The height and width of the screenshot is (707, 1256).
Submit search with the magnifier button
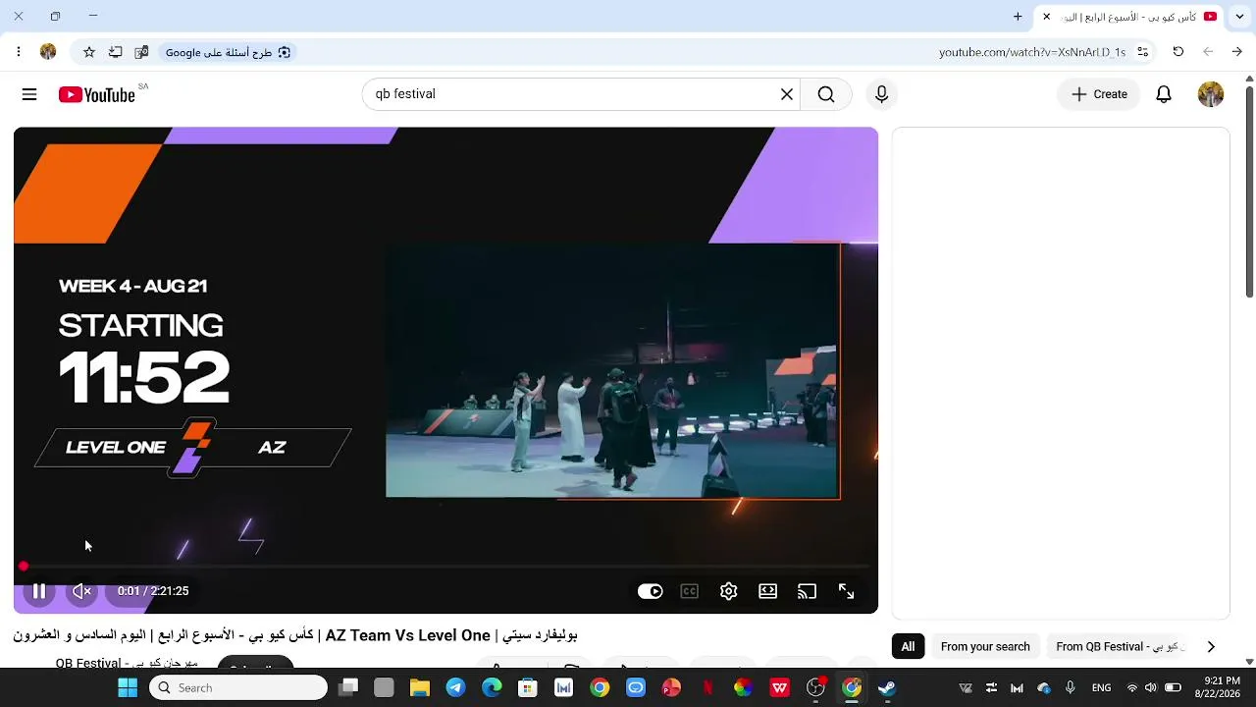826,94
